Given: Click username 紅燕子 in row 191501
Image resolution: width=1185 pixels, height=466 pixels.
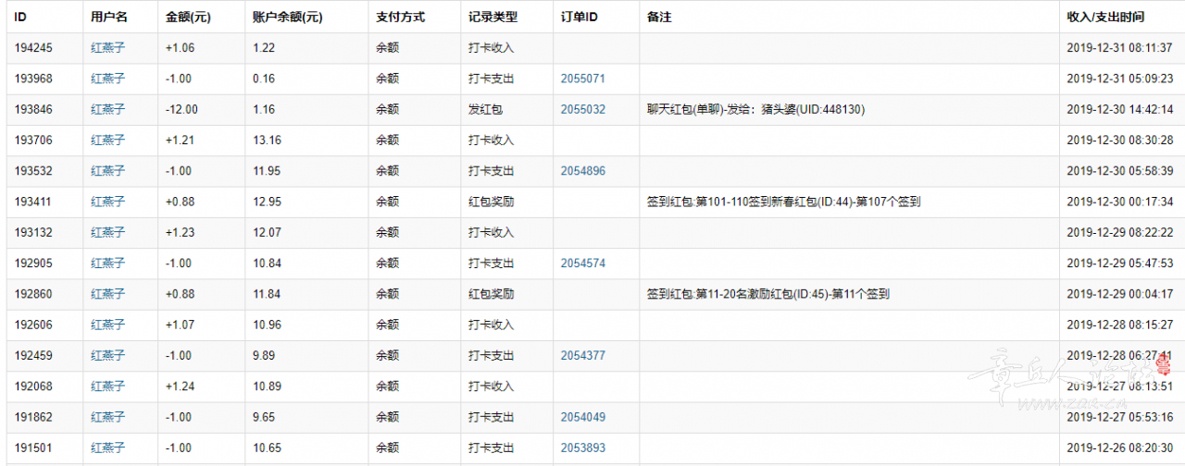Looking at the screenshot, I should (x=107, y=448).
